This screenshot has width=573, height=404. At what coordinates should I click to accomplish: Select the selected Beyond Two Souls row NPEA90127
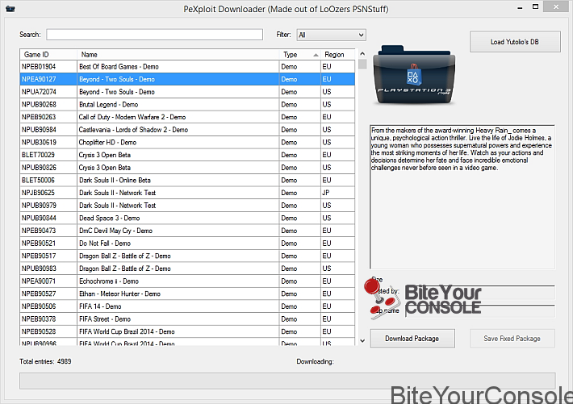coord(187,79)
